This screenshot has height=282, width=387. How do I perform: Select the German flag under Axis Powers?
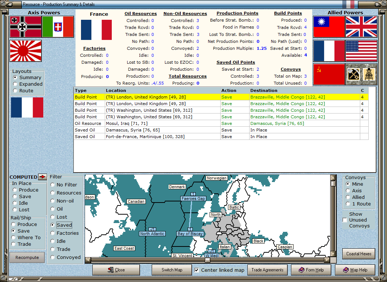(25, 27)
